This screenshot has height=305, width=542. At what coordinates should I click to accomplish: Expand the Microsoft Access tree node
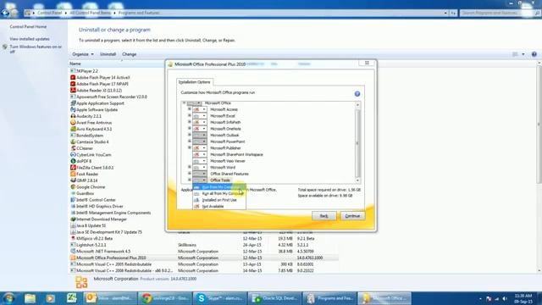point(190,109)
